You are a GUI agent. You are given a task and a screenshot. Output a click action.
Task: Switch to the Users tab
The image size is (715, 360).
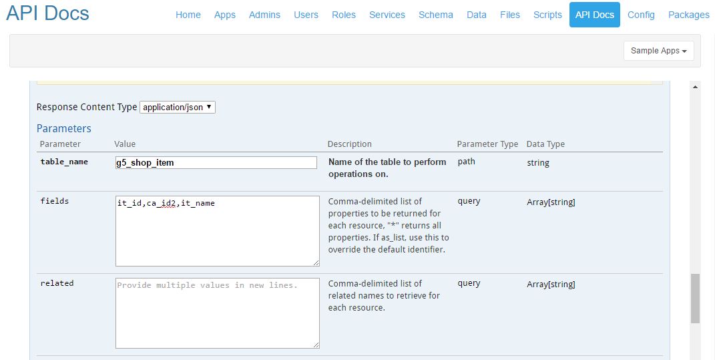[306, 15]
